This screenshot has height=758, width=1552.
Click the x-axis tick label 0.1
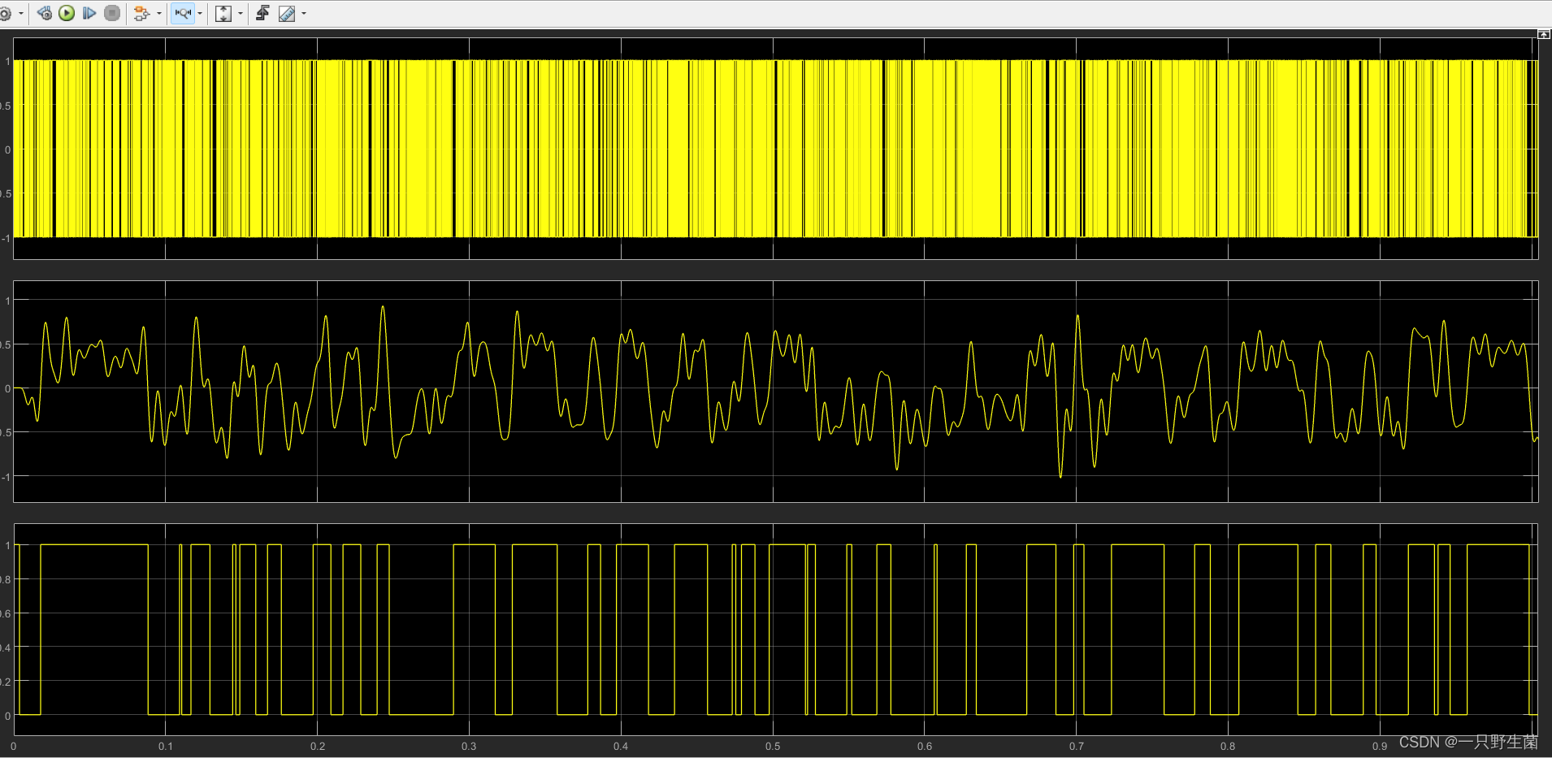166,746
